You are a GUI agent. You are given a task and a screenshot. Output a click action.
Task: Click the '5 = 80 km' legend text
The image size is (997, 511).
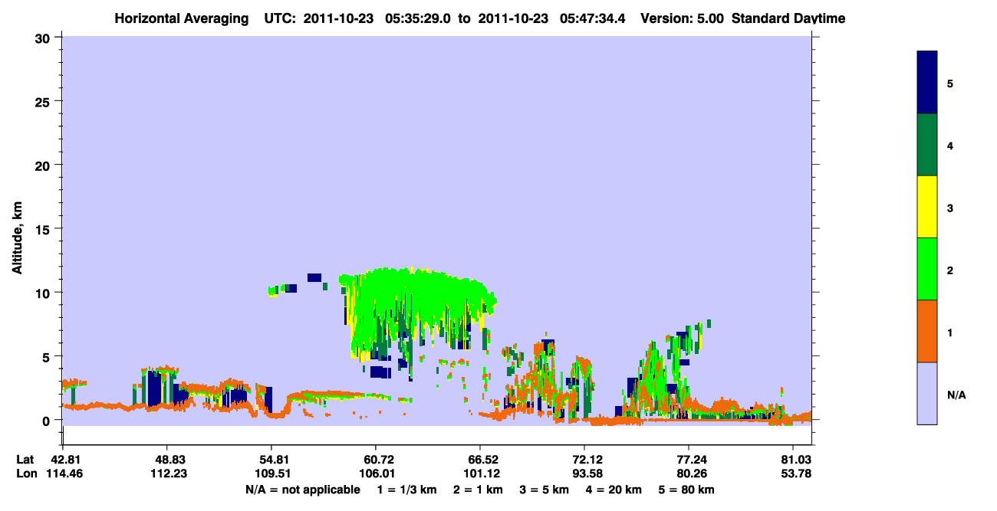pyautogui.click(x=687, y=489)
